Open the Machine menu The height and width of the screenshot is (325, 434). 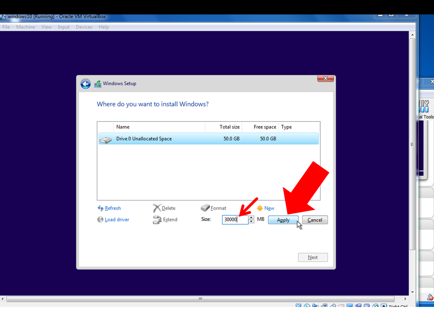[25, 27]
